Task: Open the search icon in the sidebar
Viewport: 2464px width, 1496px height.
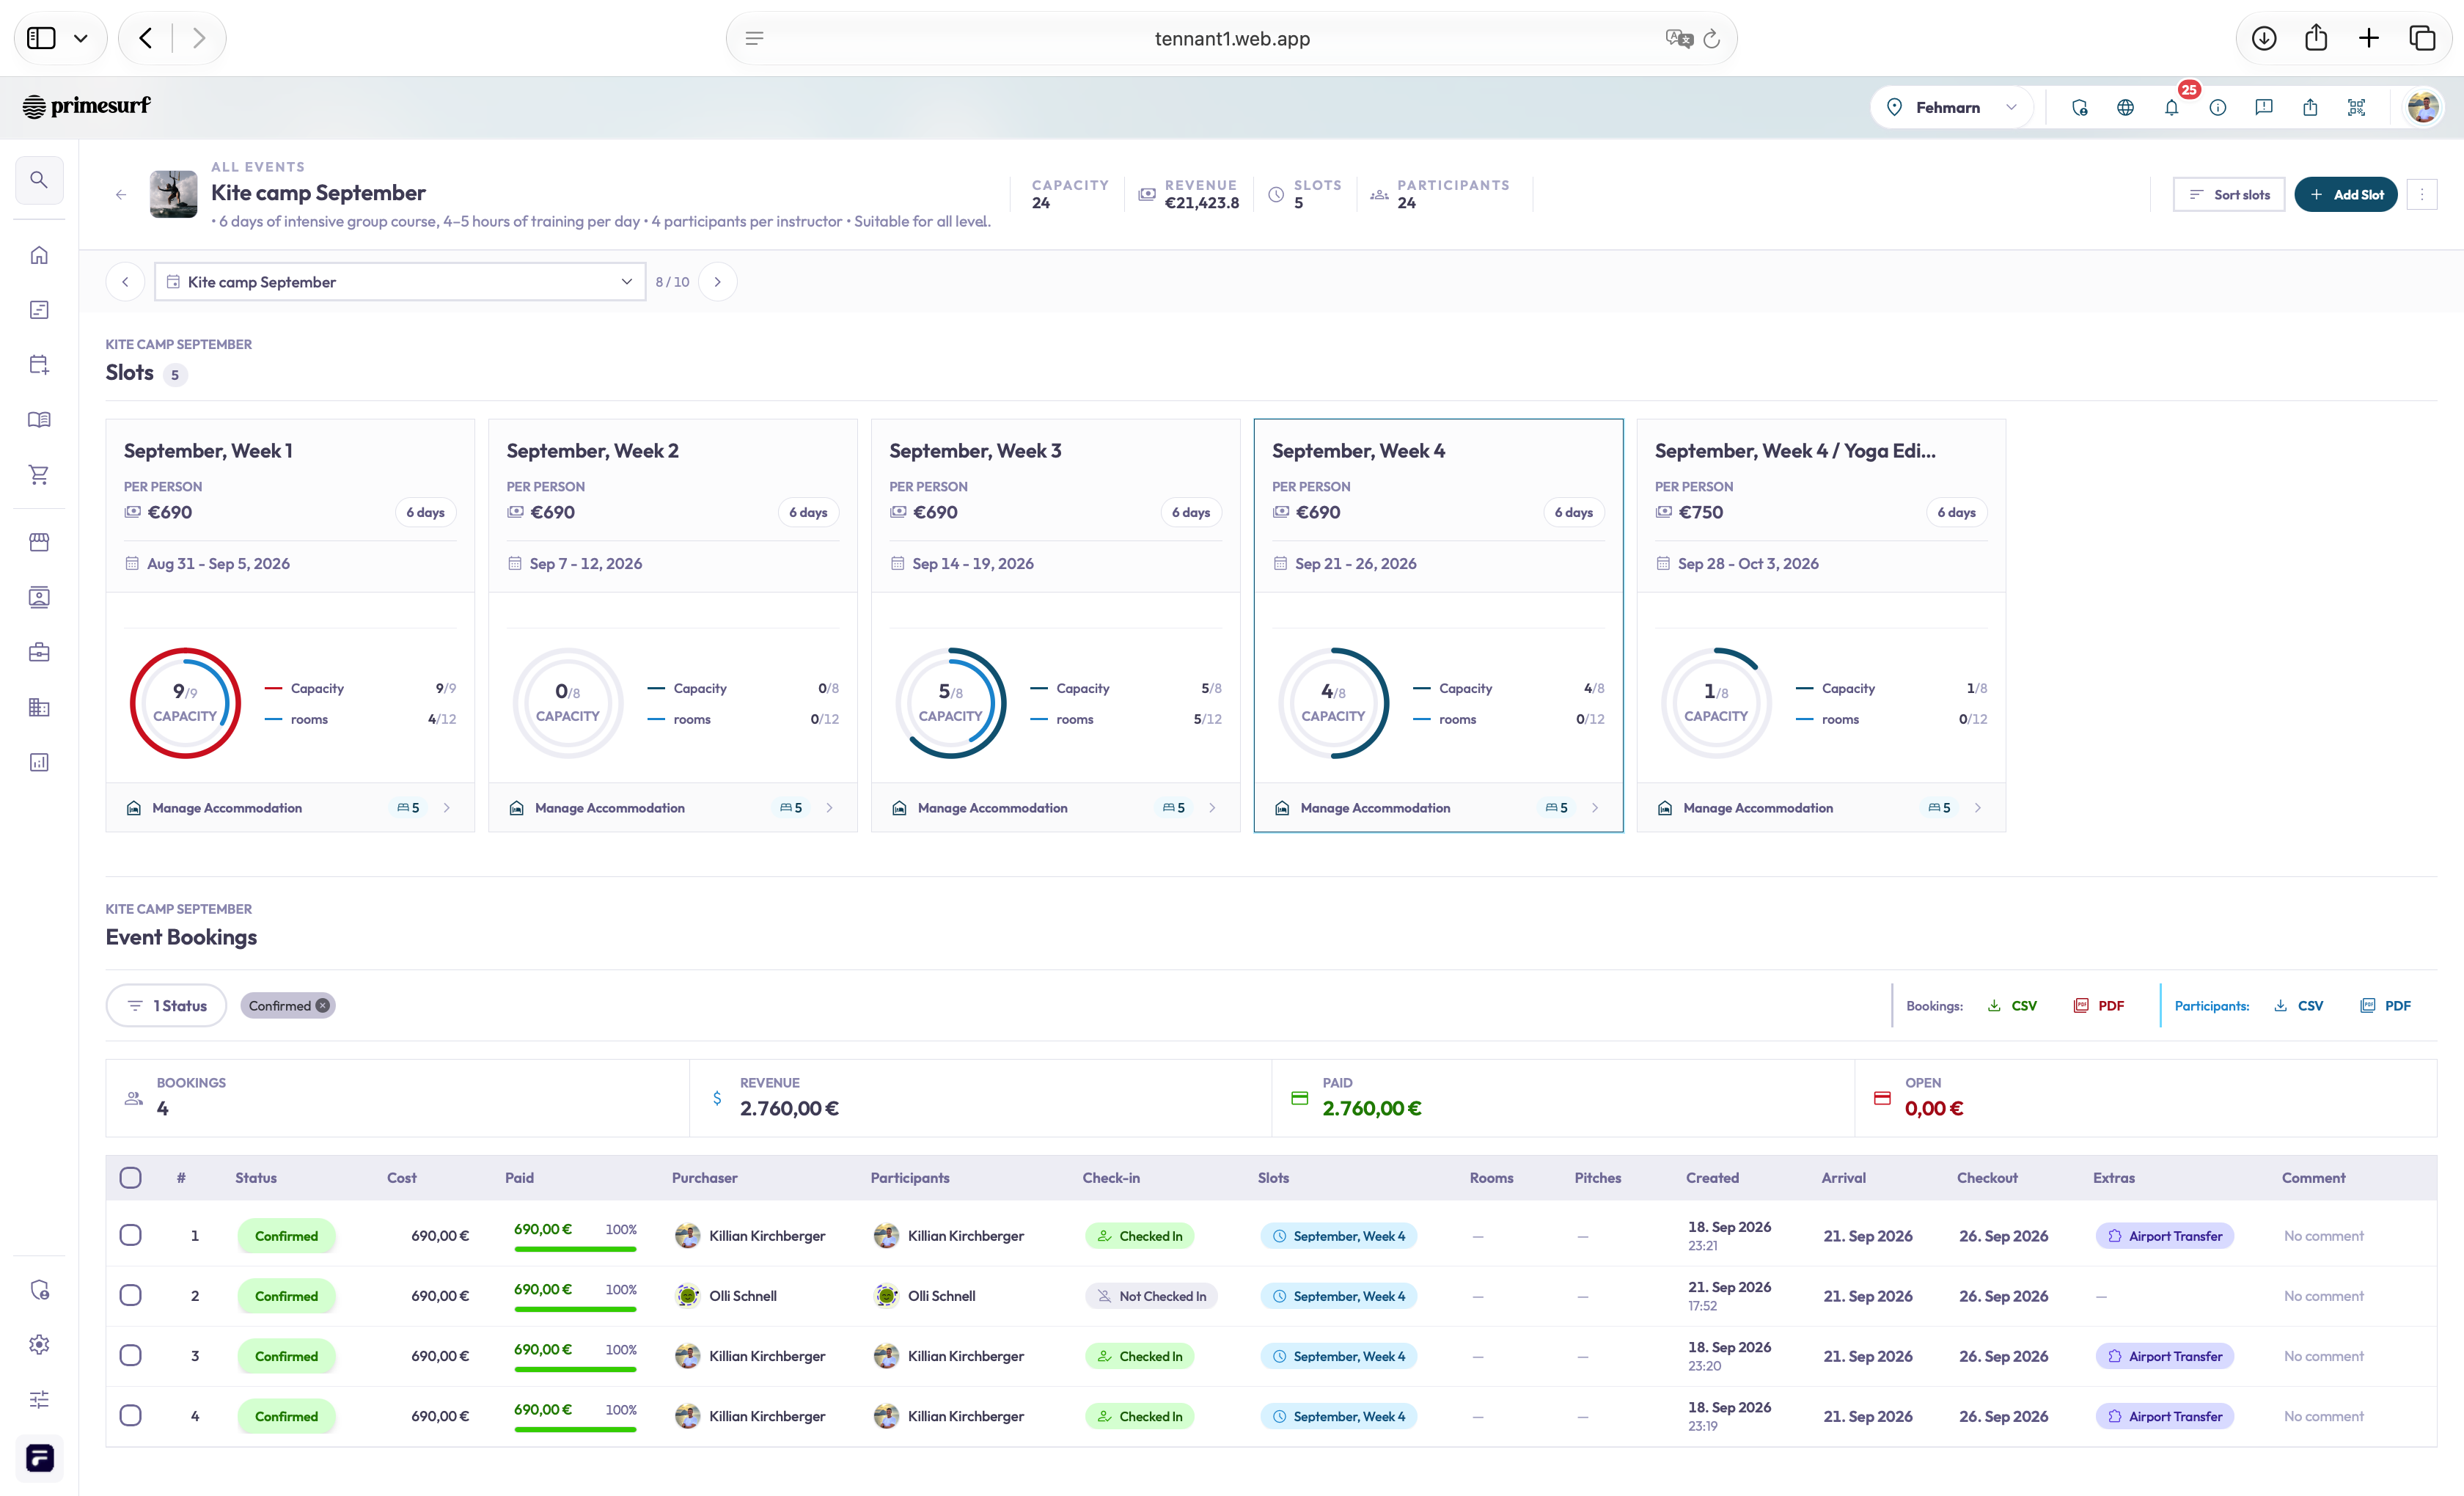Action: [39, 180]
